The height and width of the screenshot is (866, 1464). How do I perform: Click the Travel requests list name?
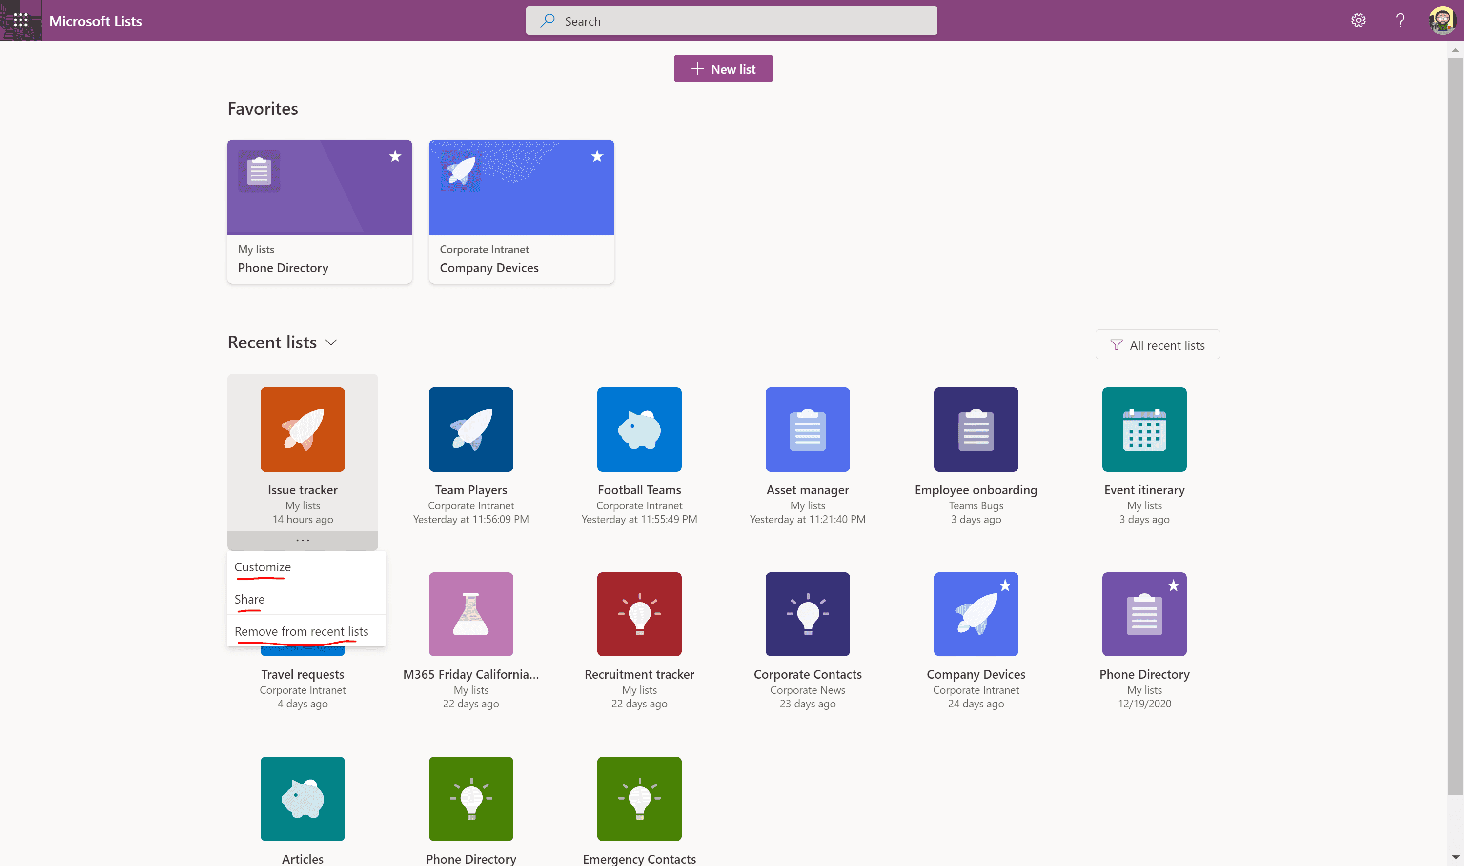(302, 674)
